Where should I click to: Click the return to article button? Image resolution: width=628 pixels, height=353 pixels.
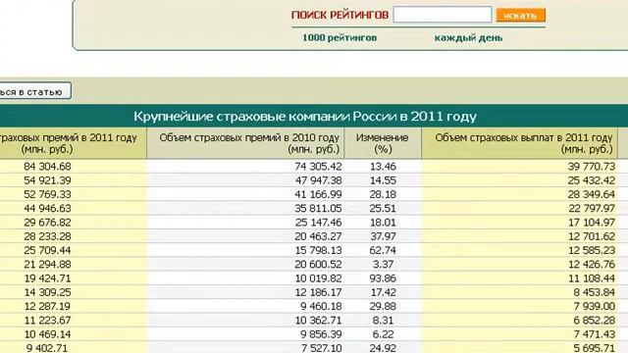(35, 91)
